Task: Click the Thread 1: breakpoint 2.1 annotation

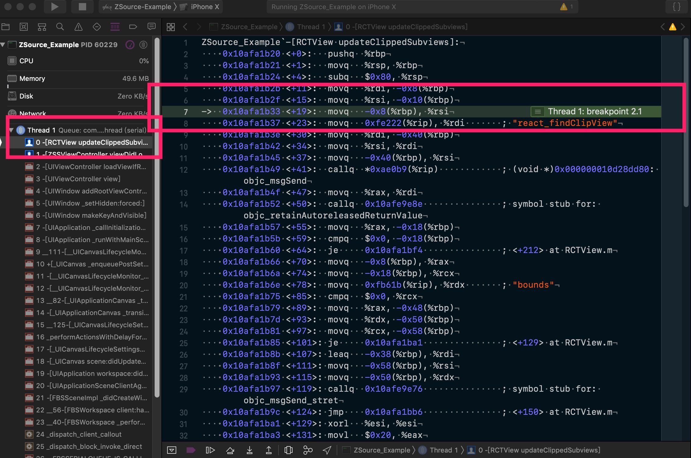Action: tap(595, 112)
